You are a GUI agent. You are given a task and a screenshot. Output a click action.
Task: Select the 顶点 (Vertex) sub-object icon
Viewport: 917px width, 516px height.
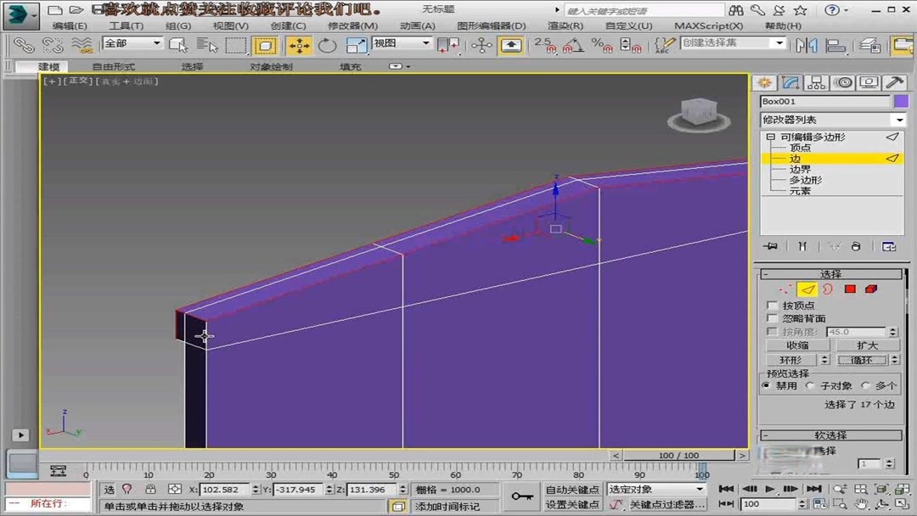(x=786, y=289)
